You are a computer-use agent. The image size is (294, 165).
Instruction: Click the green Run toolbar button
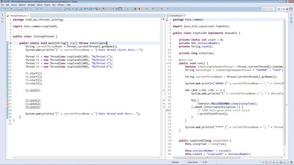(x=91, y=9)
